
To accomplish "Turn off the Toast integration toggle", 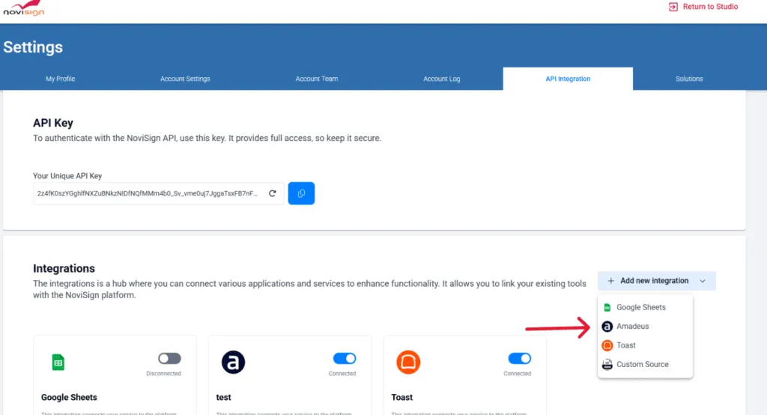I will click(519, 359).
